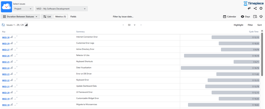Go to the next page arrow
This screenshot has width=265, height=109.
141,25
